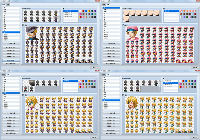Click the green sunglasses face portrait preview

32,103
